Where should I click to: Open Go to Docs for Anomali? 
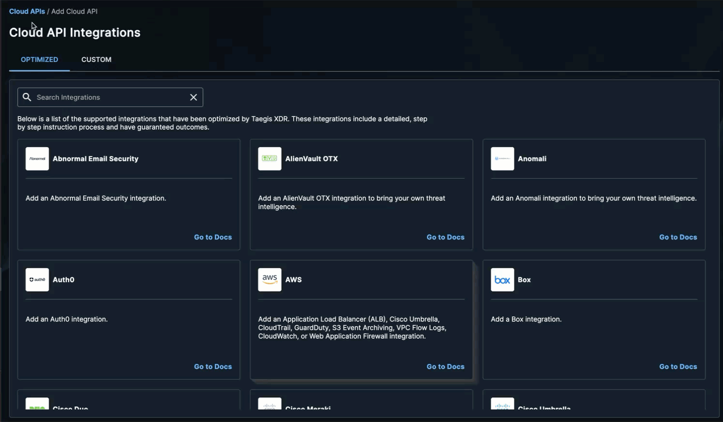coord(678,237)
